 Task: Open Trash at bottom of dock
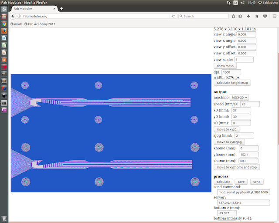click(4, 218)
